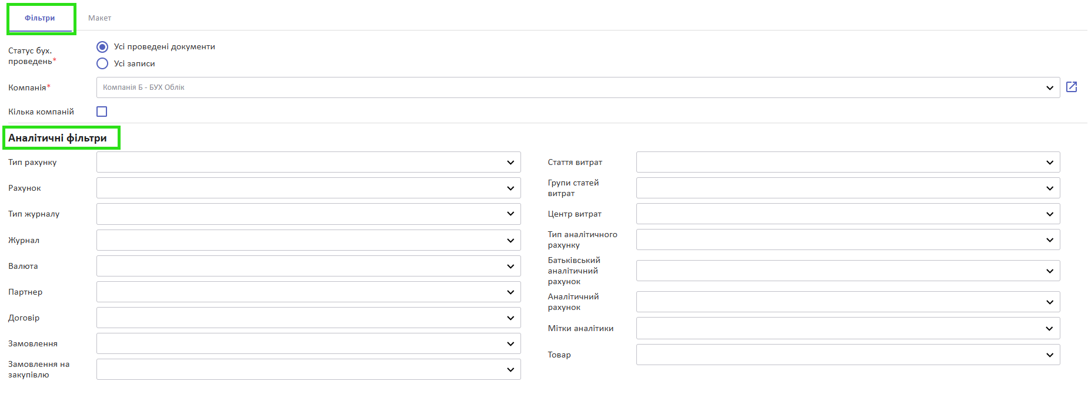1088x398 pixels.
Task: Expand the Тип журналу dropdown
Action: (x=309, y=214)
